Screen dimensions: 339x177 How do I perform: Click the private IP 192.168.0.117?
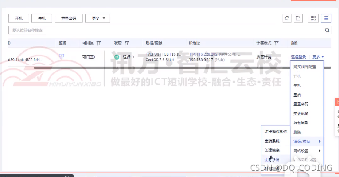click(201, 60)
